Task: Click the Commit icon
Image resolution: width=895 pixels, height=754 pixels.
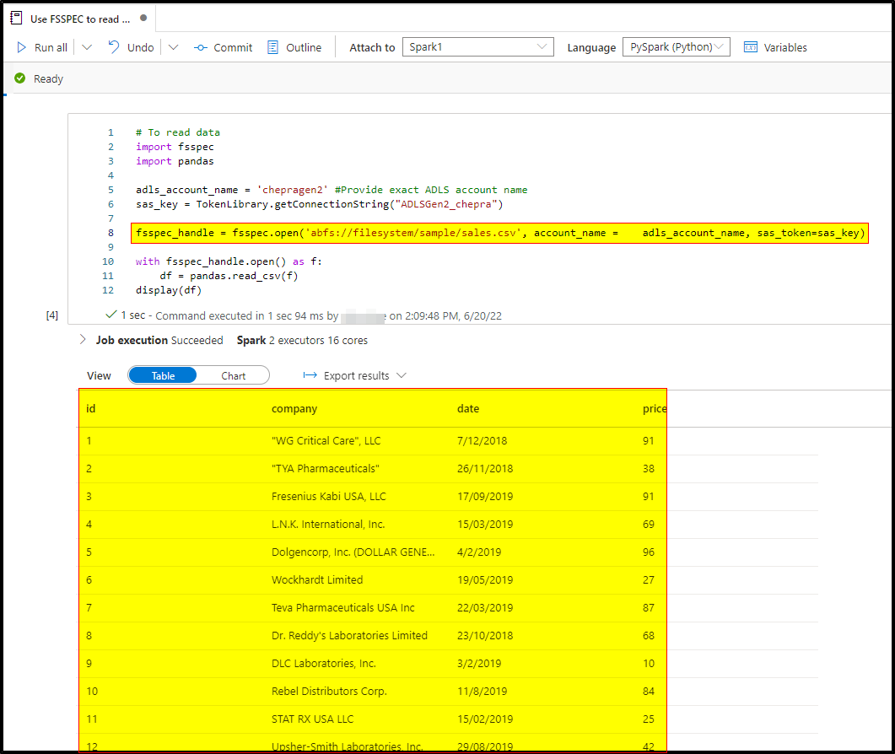Action: pyautogui.click(x=201, y=48)
